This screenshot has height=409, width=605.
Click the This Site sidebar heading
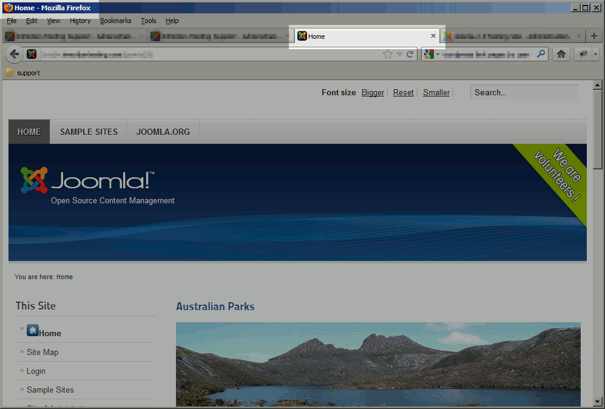[35, 306]
